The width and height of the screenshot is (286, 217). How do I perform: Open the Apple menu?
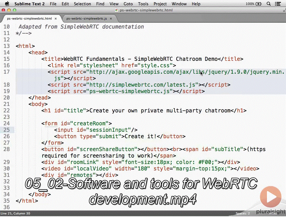tap(7, 4)
